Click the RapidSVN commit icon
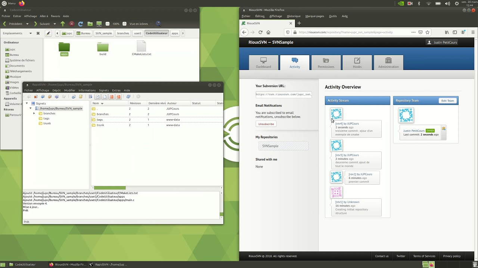Viewport: 478px width, 268px height. tap(50, 97)
